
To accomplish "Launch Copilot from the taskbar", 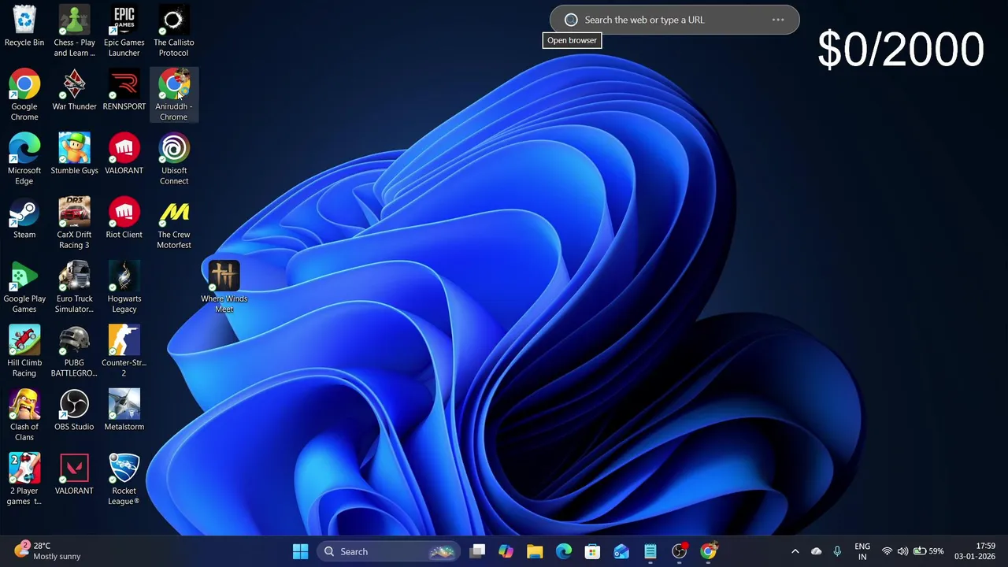I will point(506,551).
